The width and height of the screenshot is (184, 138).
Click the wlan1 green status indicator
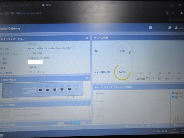pyautogui.click(x=77, y=89)
